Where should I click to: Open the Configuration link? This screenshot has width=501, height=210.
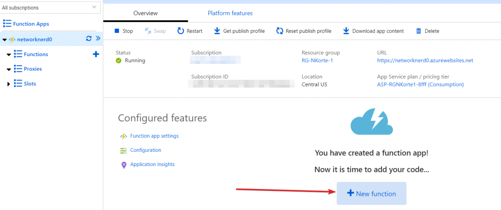[x=146, y=150]
